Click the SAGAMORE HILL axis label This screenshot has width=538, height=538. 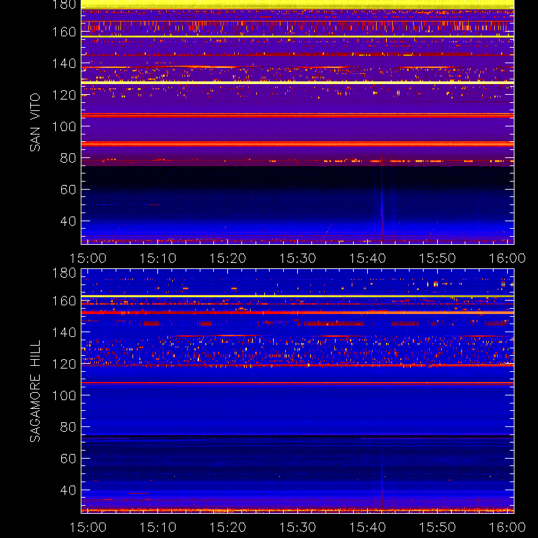pos(35,391)
